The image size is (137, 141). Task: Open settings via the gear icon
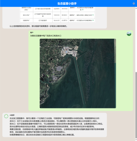point(134,4)
